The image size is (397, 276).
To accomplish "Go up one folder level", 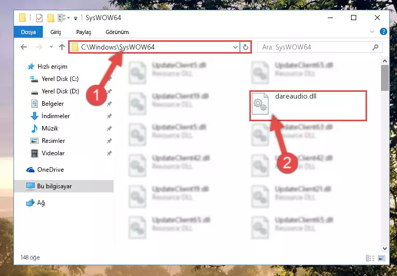I will tap(62, 47).
